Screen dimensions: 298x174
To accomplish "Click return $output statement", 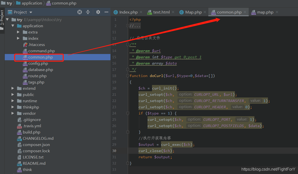I will (155, 157).
